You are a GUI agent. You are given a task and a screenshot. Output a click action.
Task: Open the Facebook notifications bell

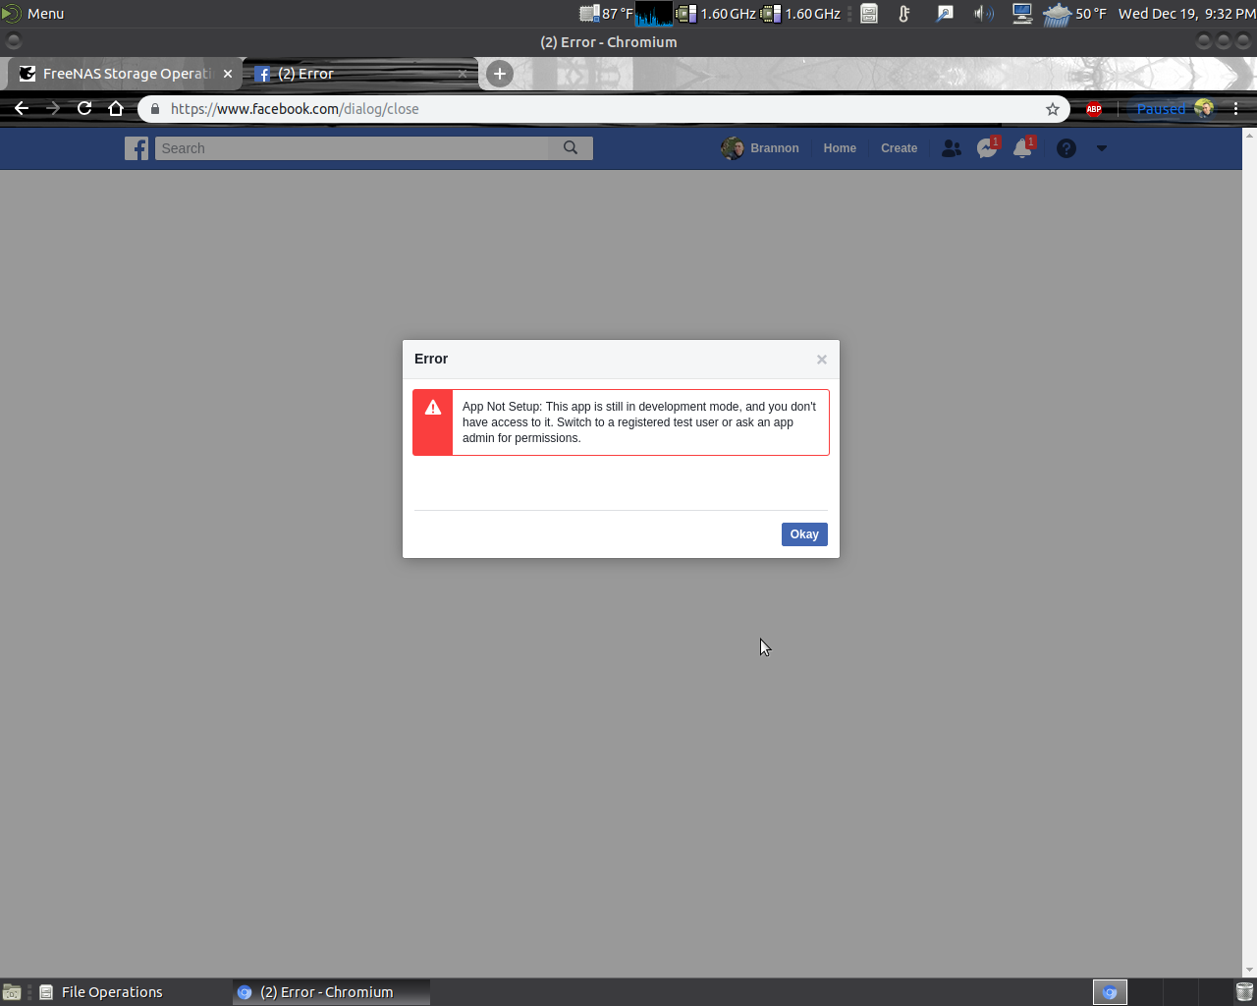[1023, 148]
